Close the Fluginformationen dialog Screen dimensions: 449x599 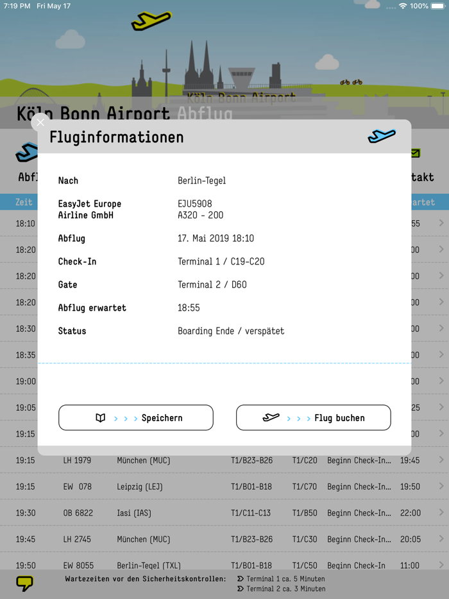click(x=40, y=122)
